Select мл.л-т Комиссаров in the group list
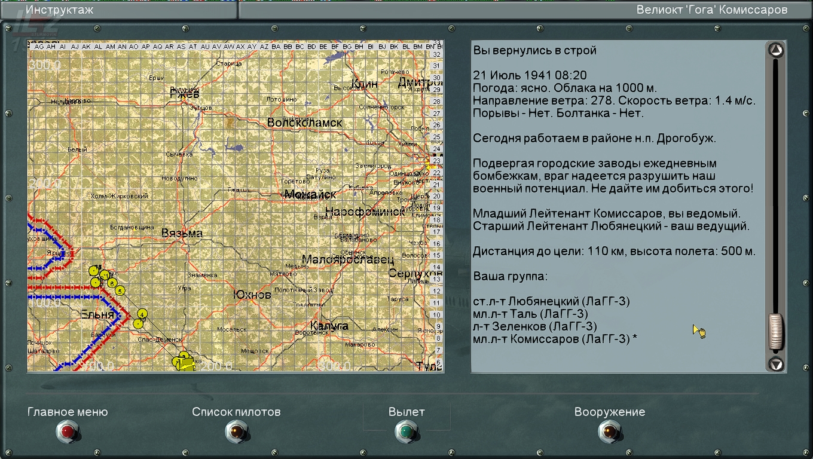Screen dimensions: 813x459 click(555, 339)
